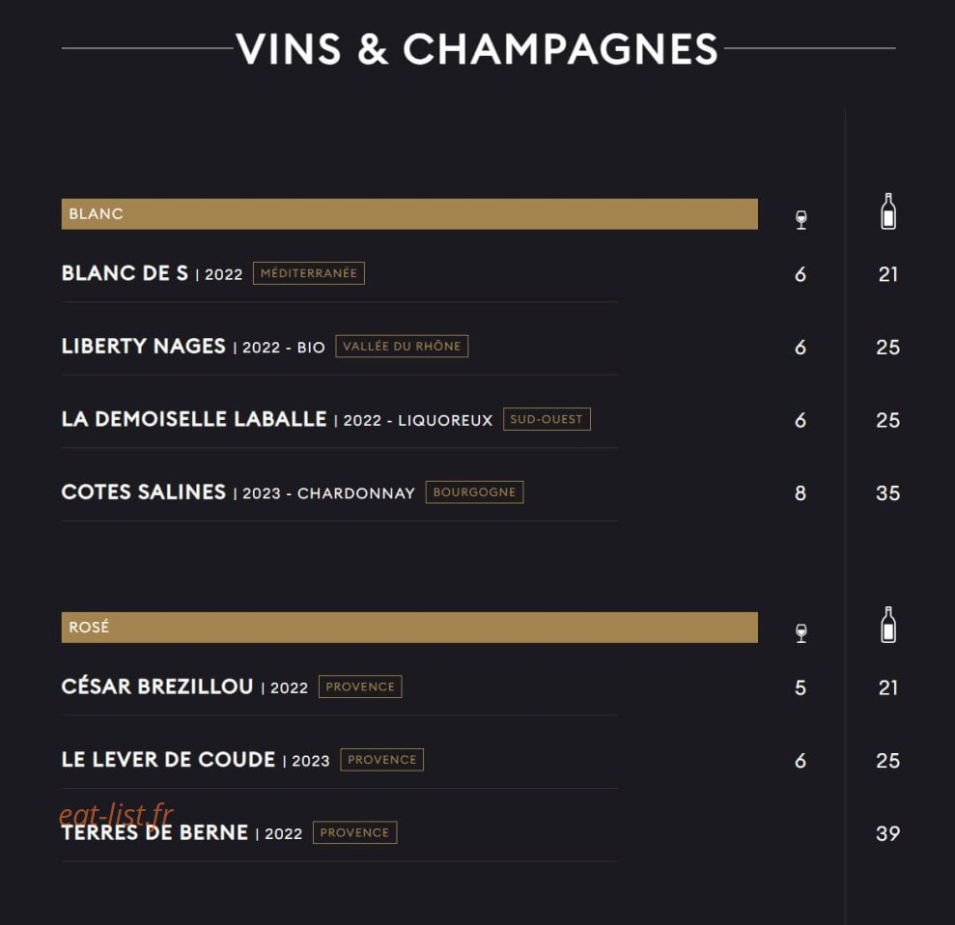Click the Provence tag beside Terres de Berne
The height and width of the screenshot is (925, 955).
point(354,832)
